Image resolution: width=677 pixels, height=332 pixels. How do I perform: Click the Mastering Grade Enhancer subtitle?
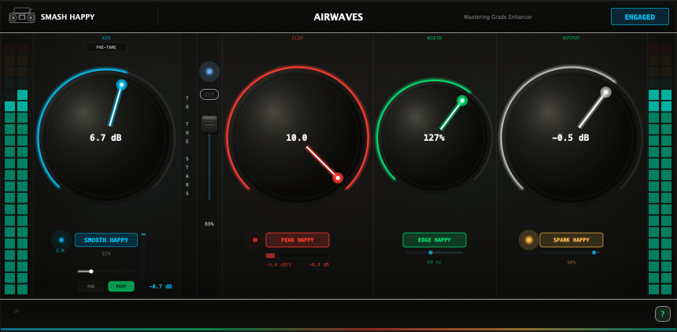coord(498,17)
